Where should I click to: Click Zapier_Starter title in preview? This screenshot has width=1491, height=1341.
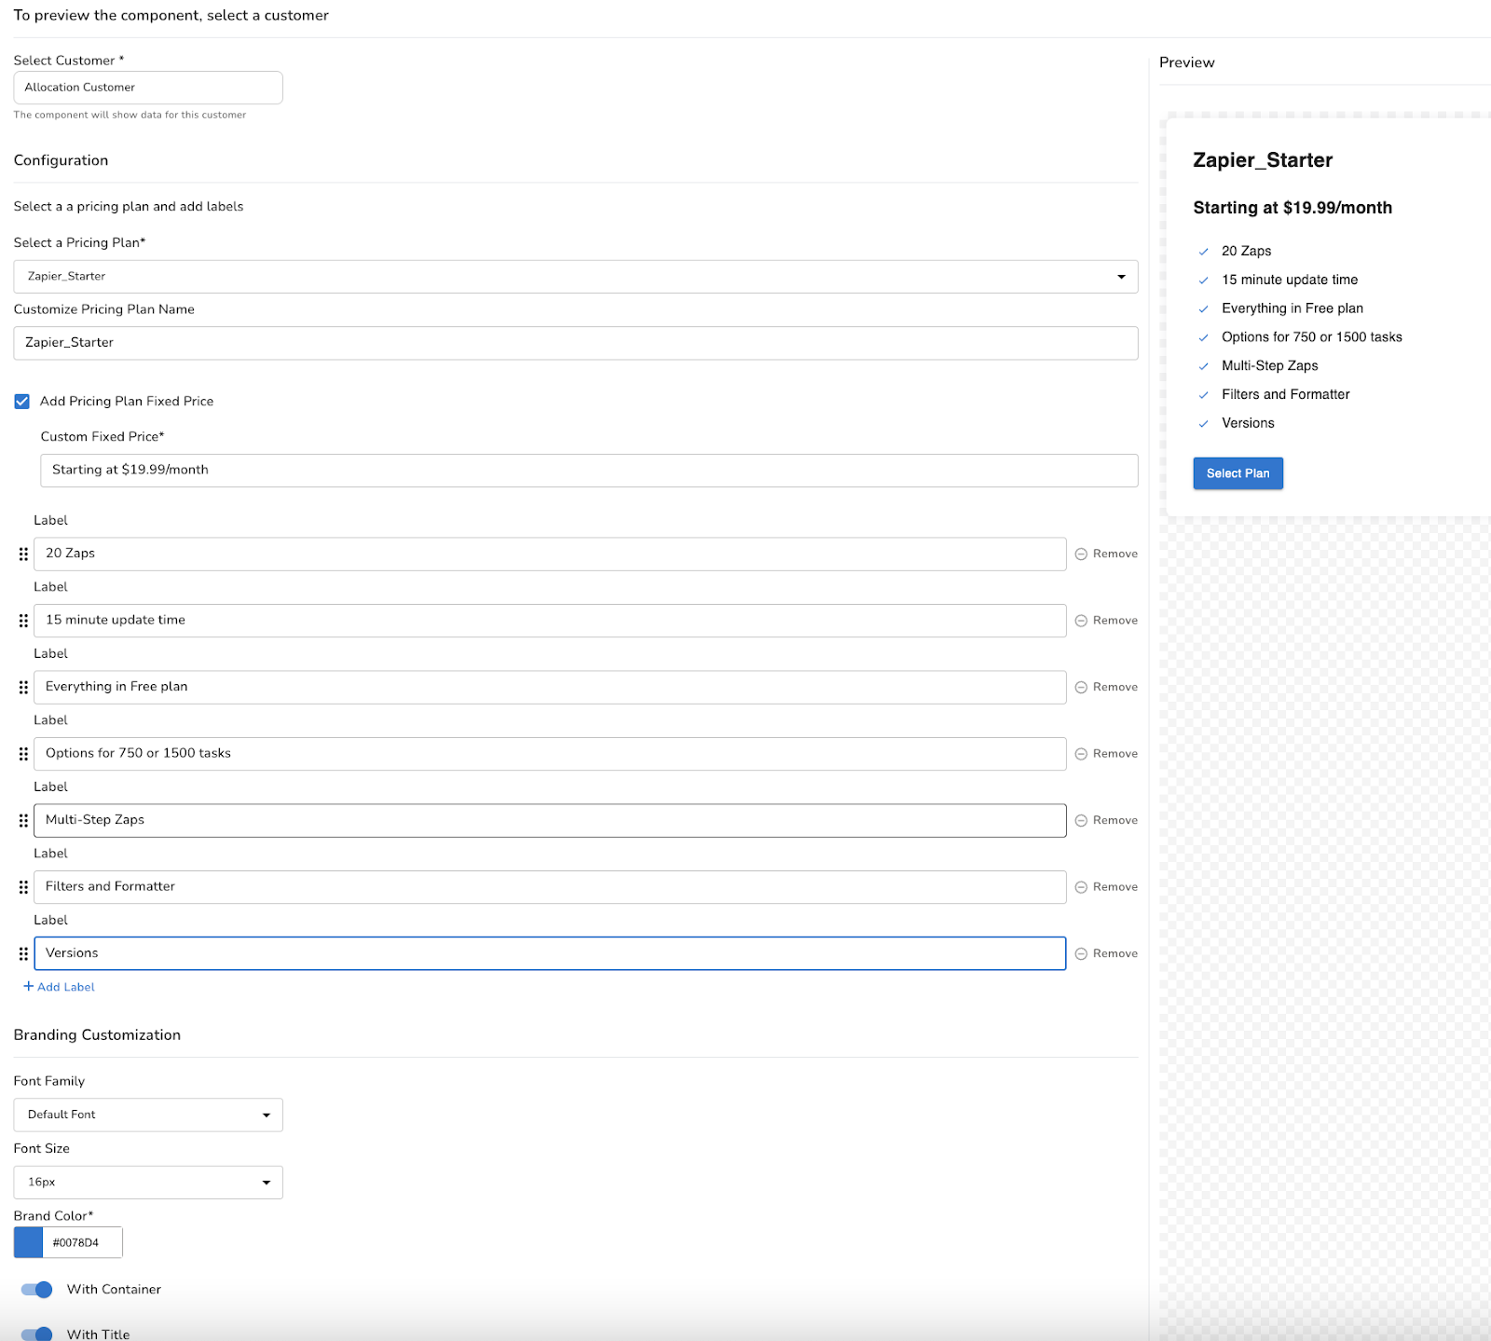coord(1263,160)
